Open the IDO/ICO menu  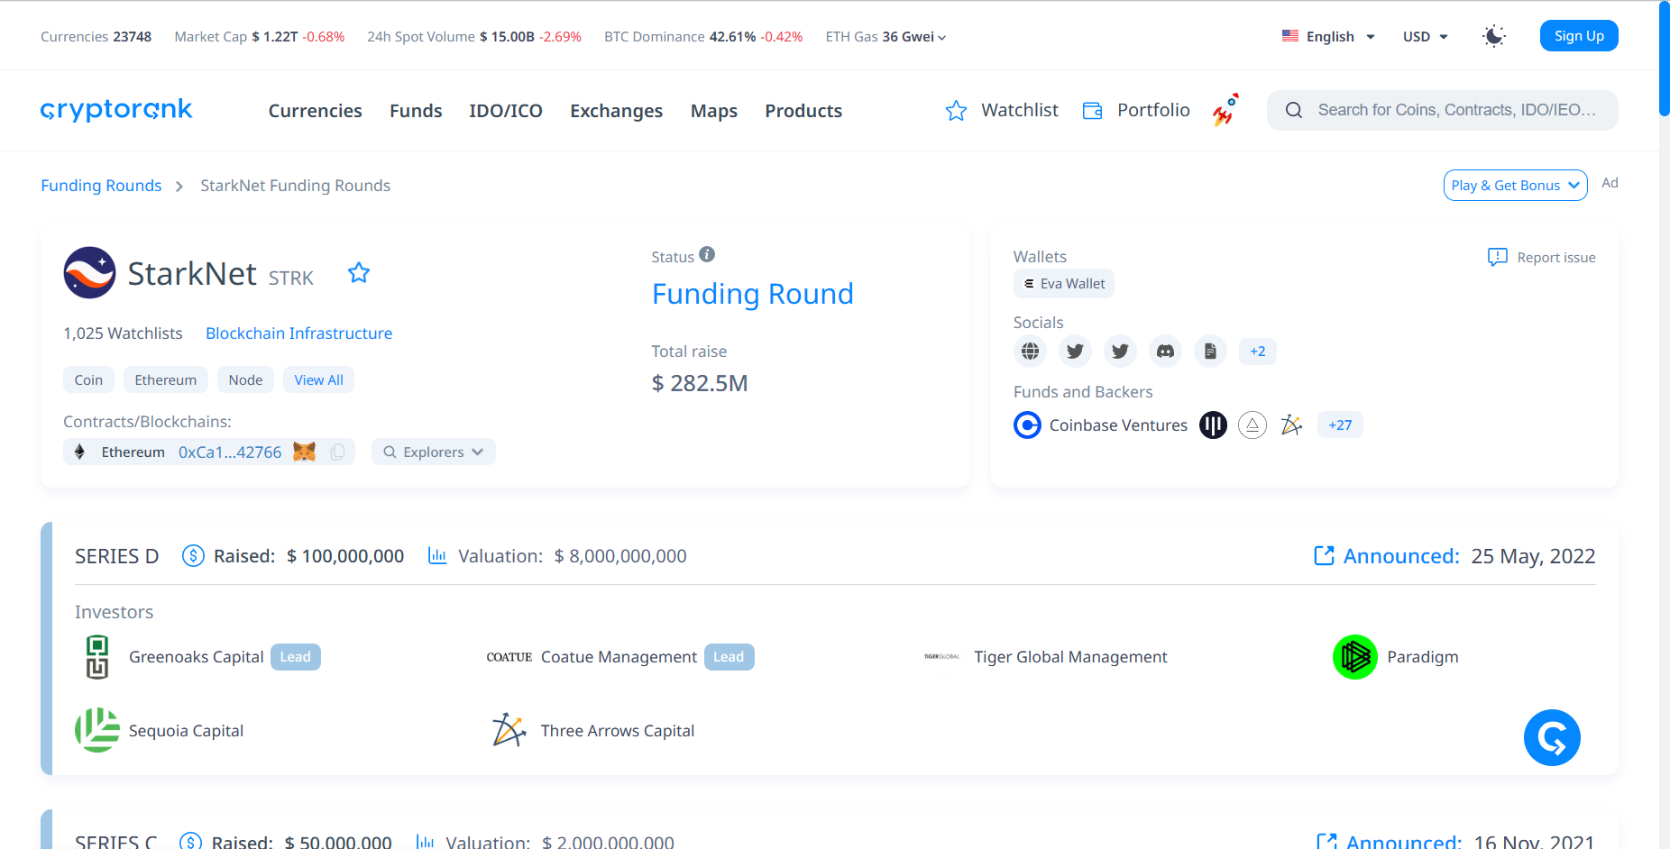click(505, 111)
